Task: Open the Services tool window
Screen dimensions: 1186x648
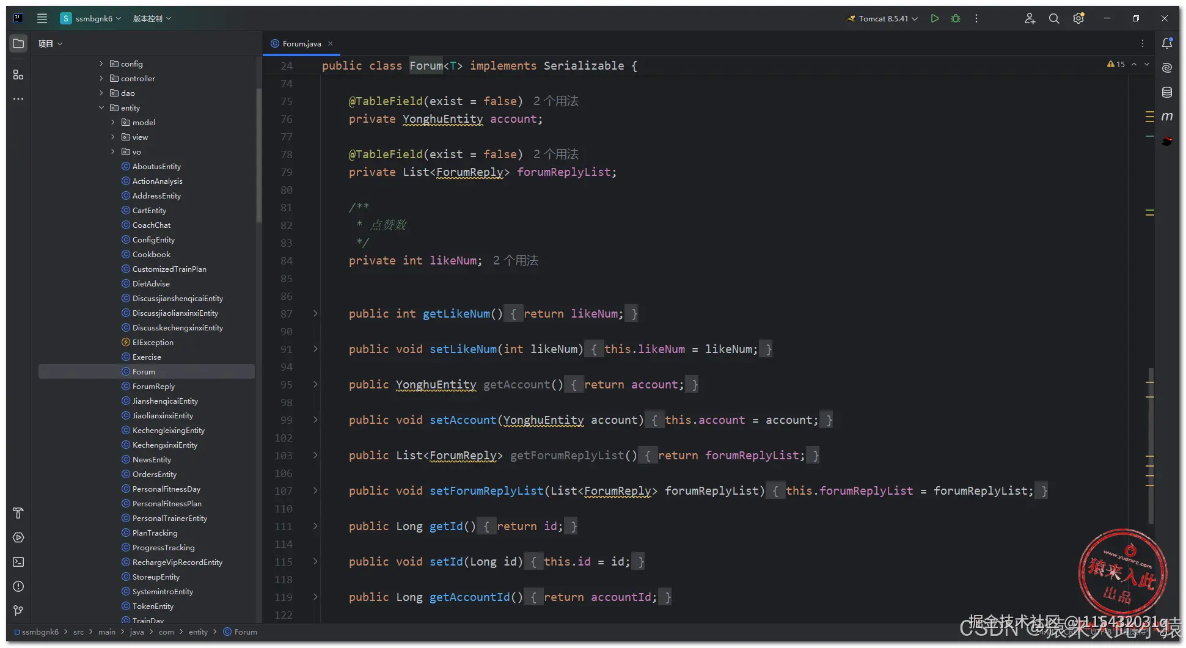Action: coord(18,537)
